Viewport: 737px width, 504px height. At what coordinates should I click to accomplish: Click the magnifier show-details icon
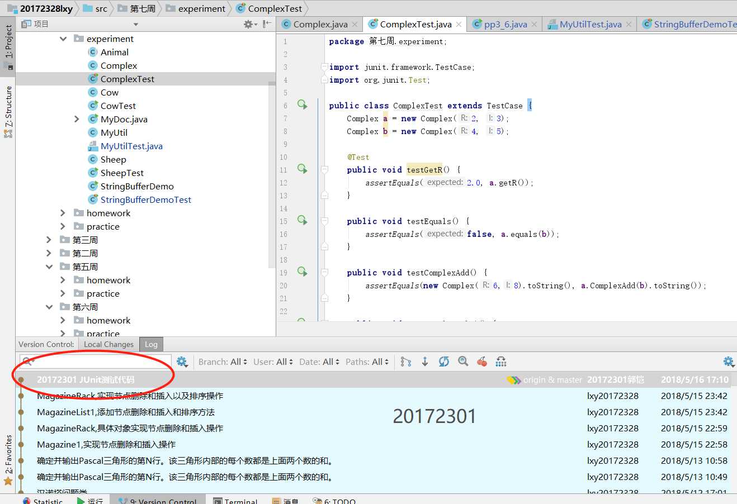[x=463, y=362]
